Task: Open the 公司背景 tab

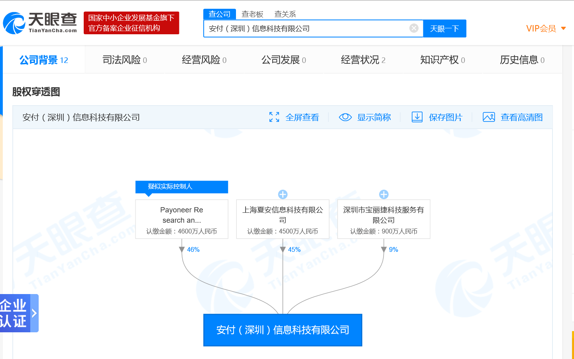Action: tap(44, 60)
